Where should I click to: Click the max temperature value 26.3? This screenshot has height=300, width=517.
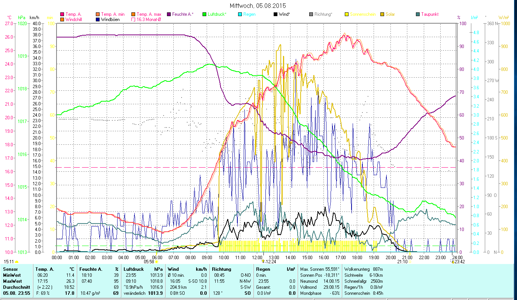(x=70, y=281)
